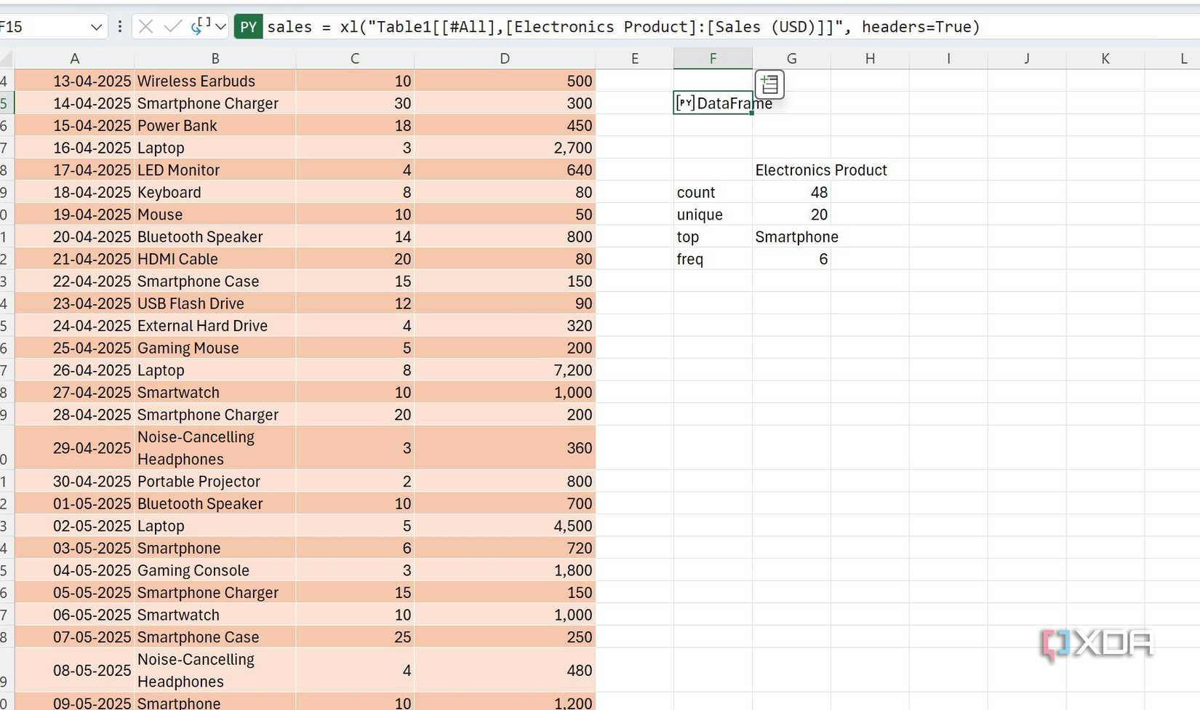Select the Cancel (X) icon beside the formula bar
Viewport: 1200px width, 710px height.
tap(145, 26)
